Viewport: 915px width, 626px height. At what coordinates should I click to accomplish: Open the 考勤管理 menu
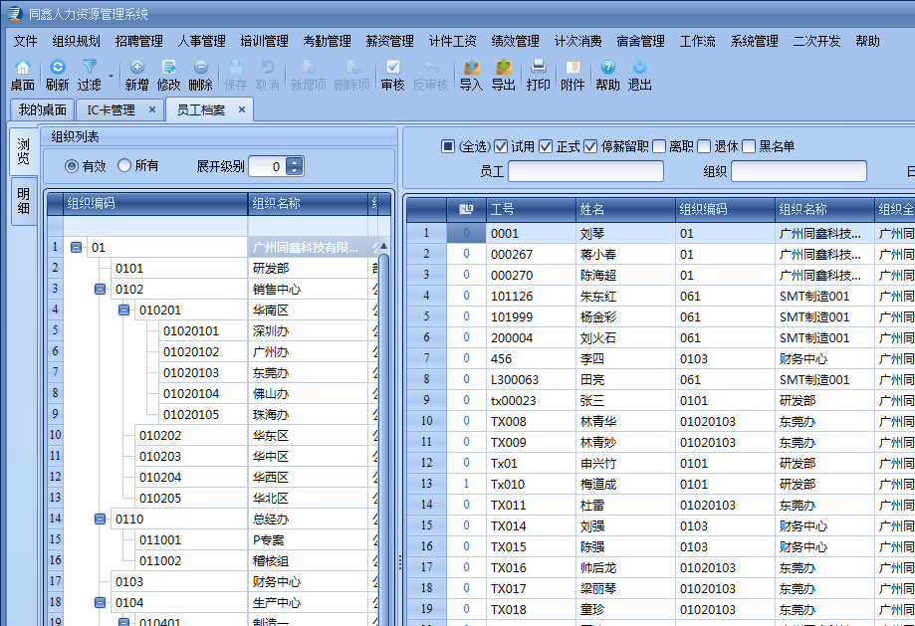coord(327,41)
